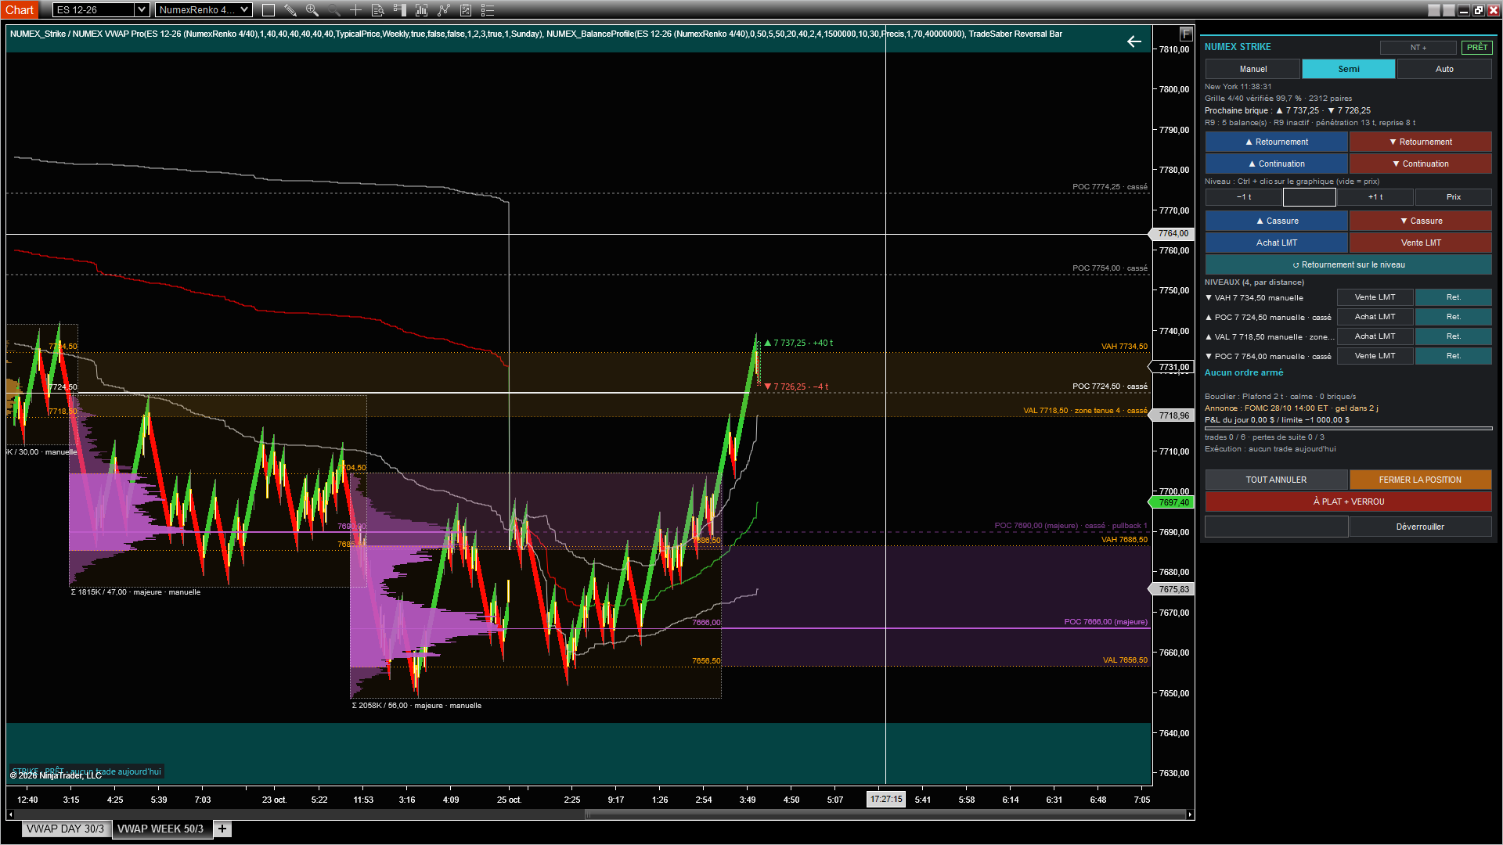
Task: Click the green PRÊT status badge
Action: 1477,48
